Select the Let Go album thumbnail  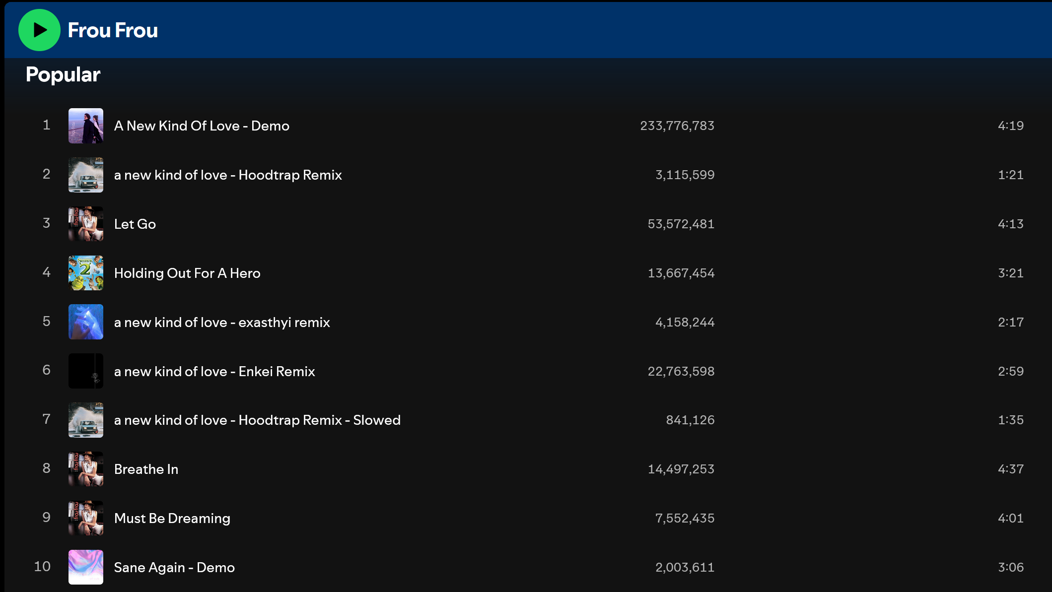86,224
